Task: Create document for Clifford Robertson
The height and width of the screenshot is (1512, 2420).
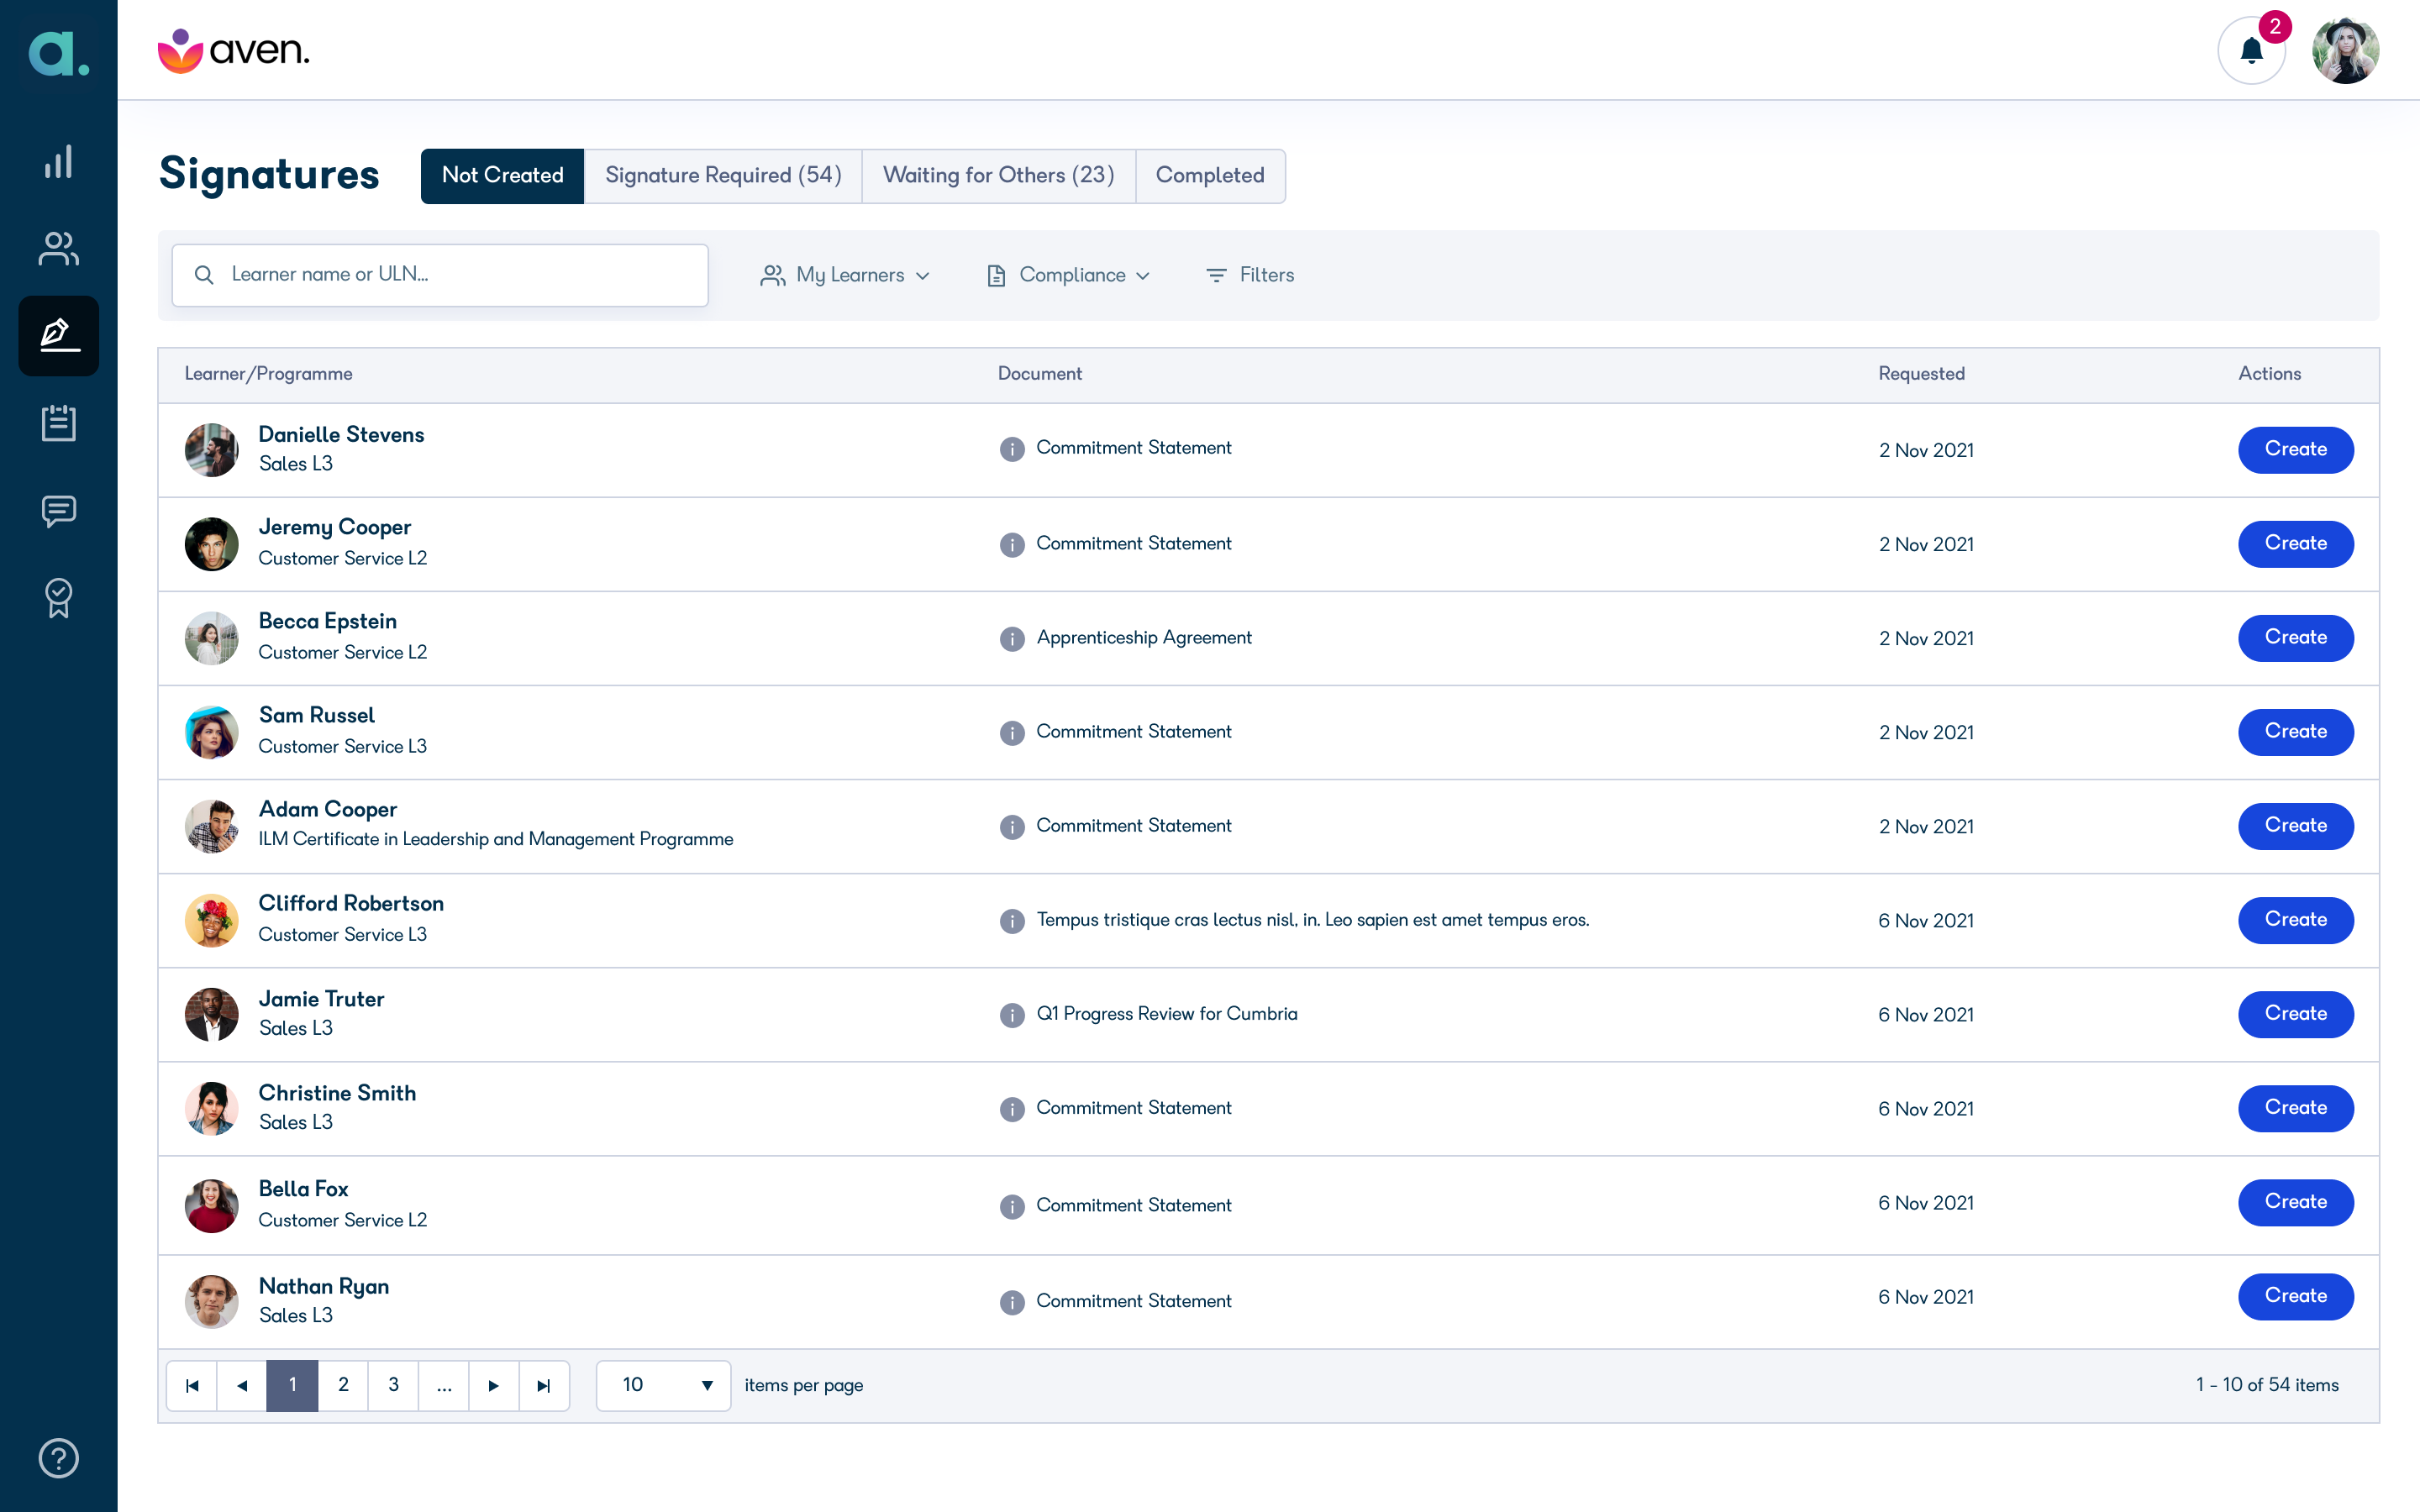Action: (2295, 919)
